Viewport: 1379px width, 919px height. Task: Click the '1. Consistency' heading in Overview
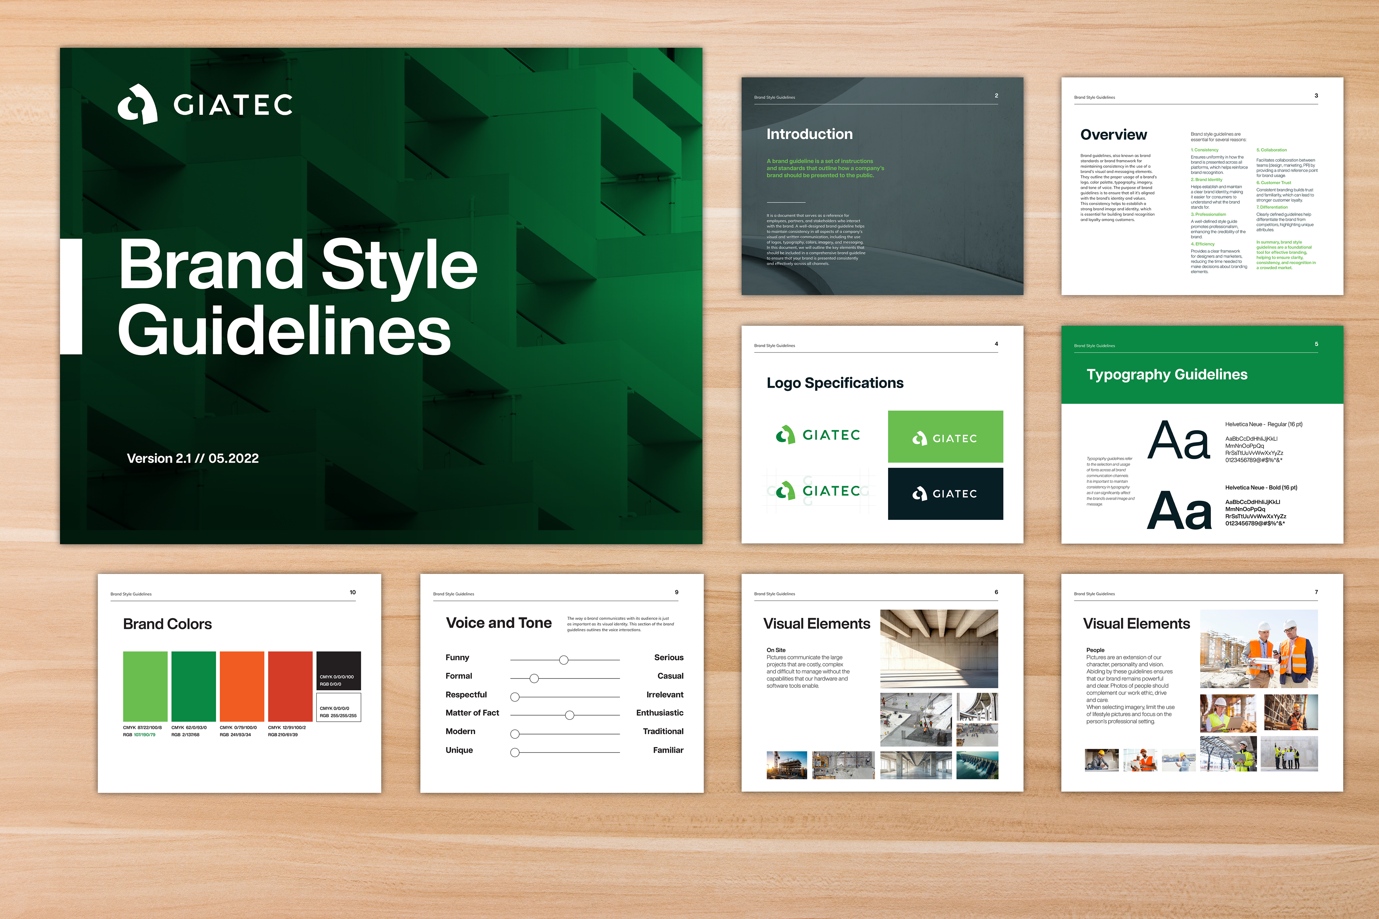click(x=1204, y=150)
